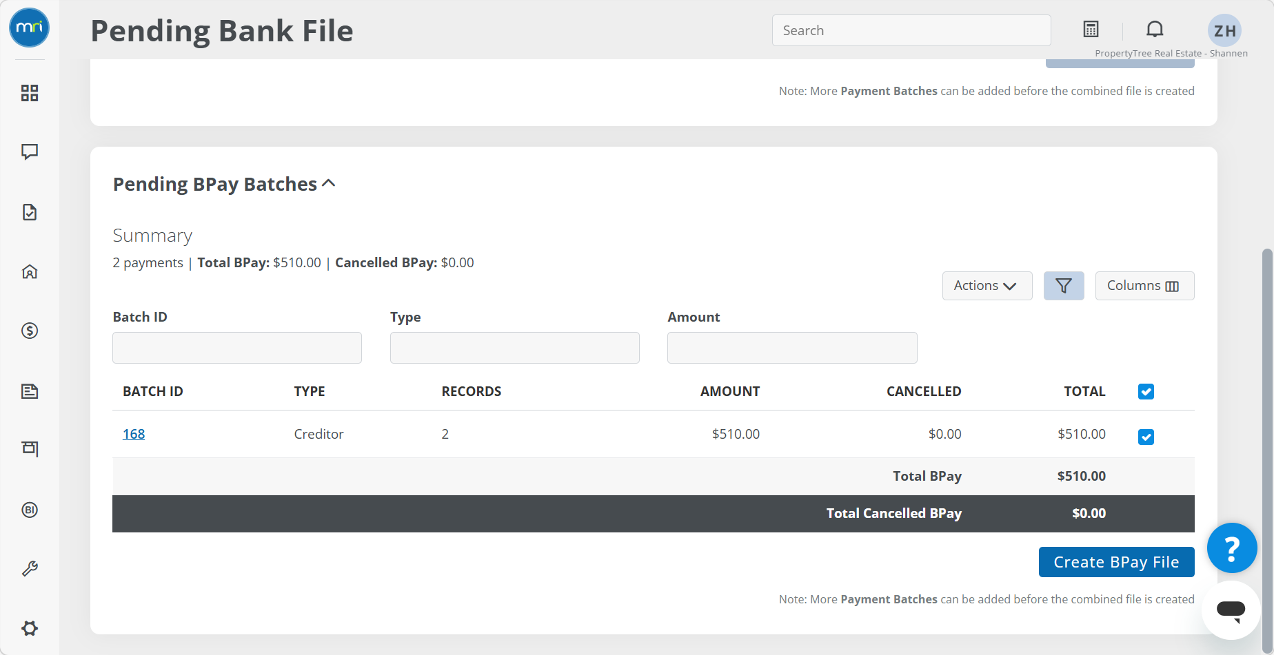Sort by the TYPE column header
Image resolution: width=1274 pixels, height=655 pixels.
coord(310,391)
